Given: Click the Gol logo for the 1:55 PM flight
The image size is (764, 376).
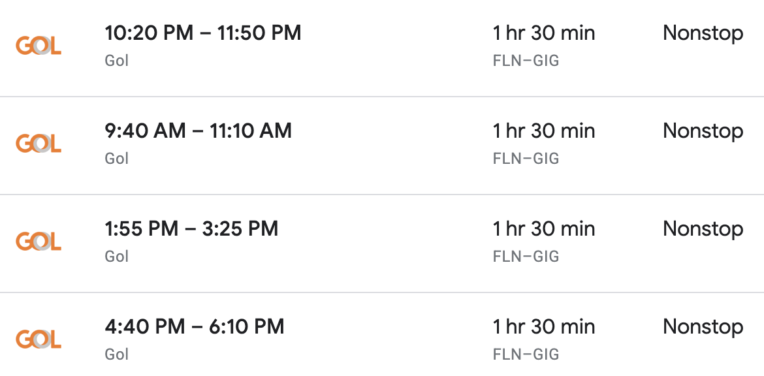Looking at the screenshot, I should coord(39,242).
